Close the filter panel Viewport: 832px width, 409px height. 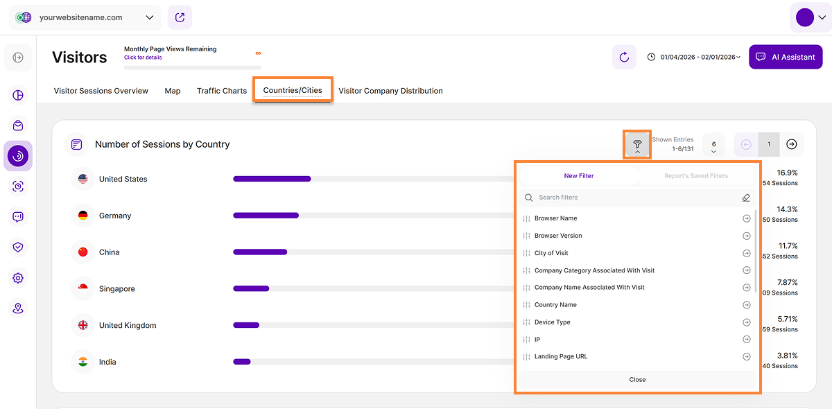click(x=637, y=380)
